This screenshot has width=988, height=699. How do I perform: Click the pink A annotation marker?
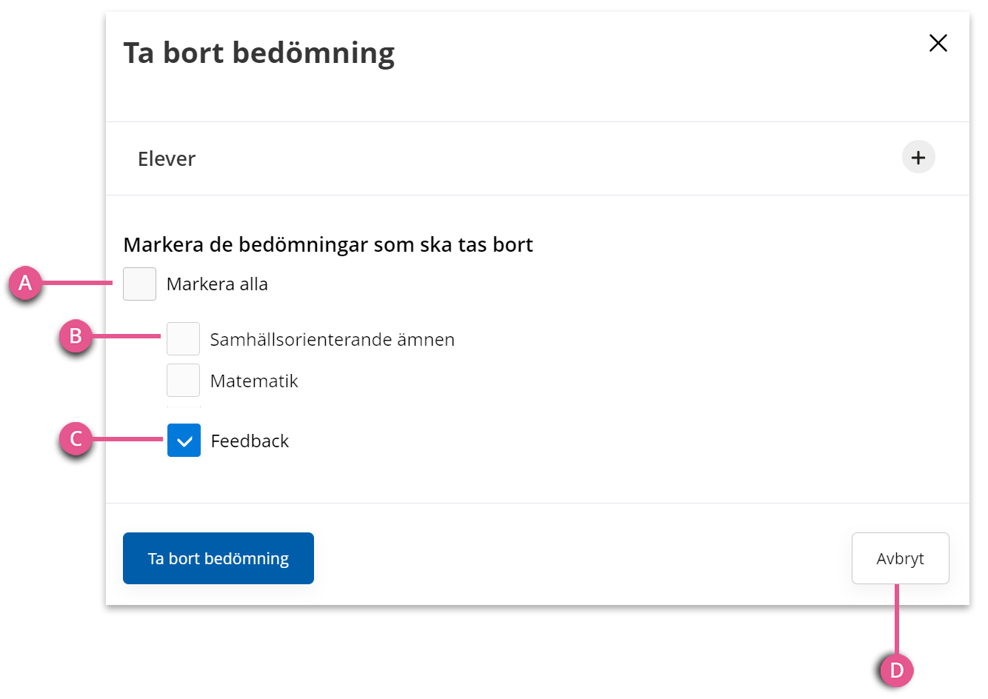[x=25, y=283]
